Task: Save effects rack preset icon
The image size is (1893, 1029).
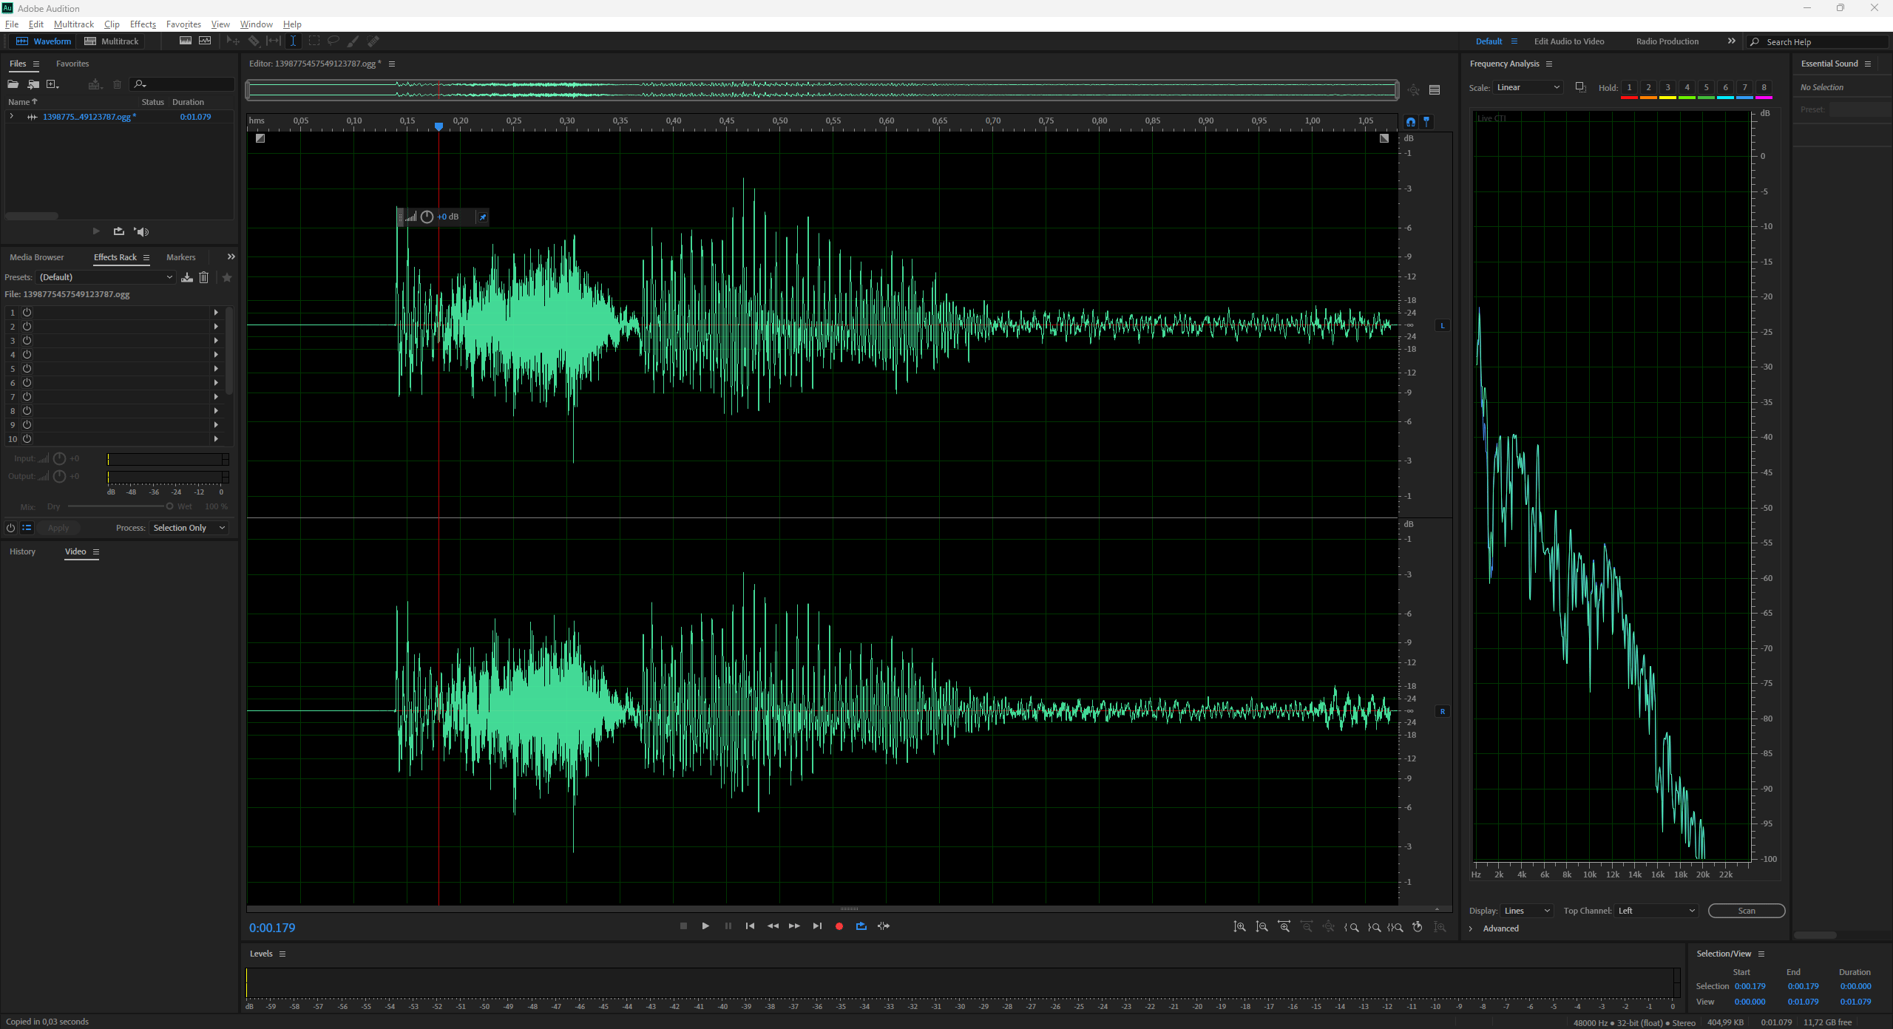Action: [x=187, y=277]
